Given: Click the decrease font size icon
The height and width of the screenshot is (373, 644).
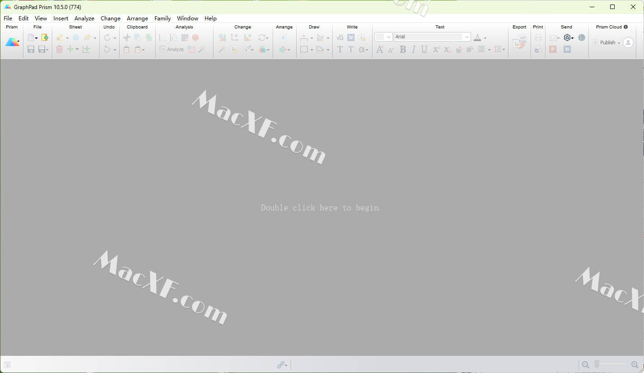Looking at the screenshot, I should (391, 49).
